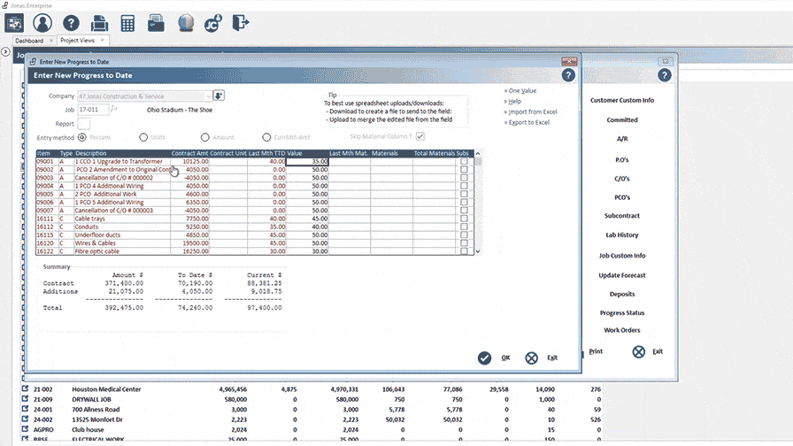Open the printer icon in toolbar

click(x=100, y=23)
